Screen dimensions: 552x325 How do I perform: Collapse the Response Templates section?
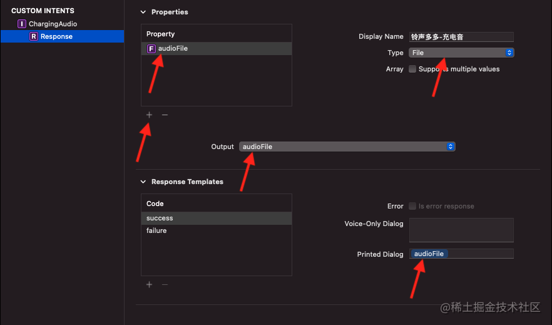143,182
